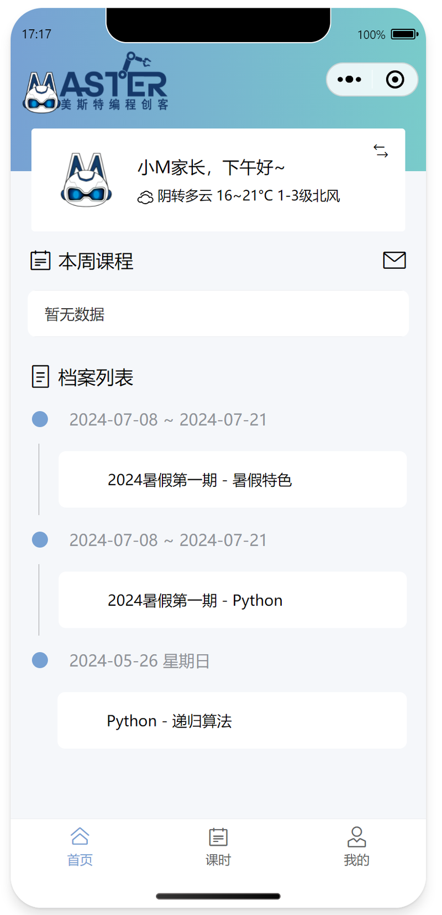Switch to the 我的 tab

coord(356,846)
